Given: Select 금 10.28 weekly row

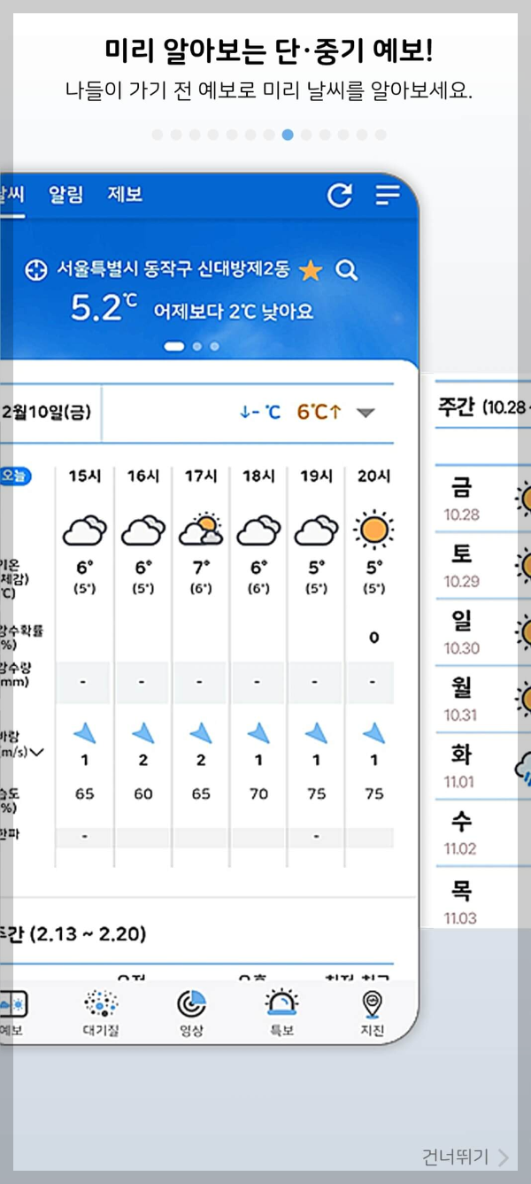Looking at the screenshot, I should pos(482,498).
